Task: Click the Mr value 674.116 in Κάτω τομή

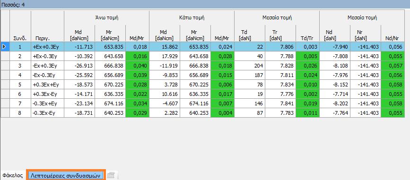Action: [195, 103]
